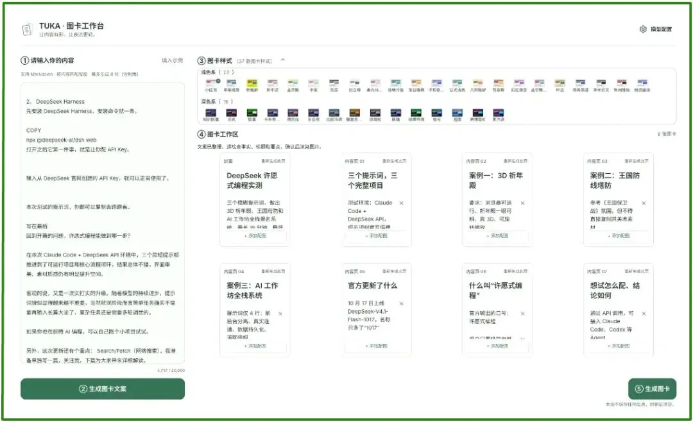
Task: Add illustration to 案例一：3D 祈年殿 card
Action: point(497,235)
